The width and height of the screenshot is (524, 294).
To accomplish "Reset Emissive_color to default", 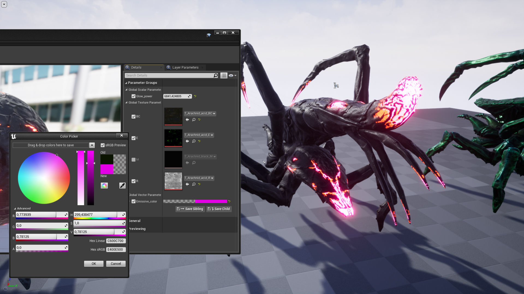I will (229, 201).
